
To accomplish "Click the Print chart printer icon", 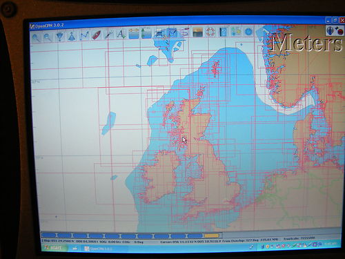I will [159, 33].
